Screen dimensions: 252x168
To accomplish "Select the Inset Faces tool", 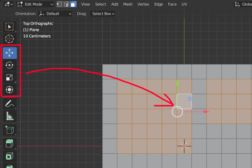I will tap(10, 156).
